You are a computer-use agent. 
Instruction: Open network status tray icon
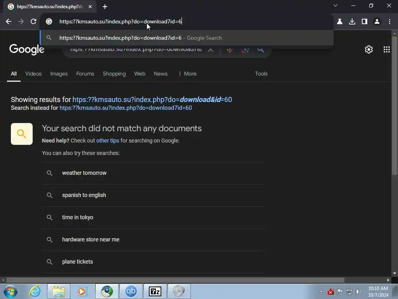349,292
